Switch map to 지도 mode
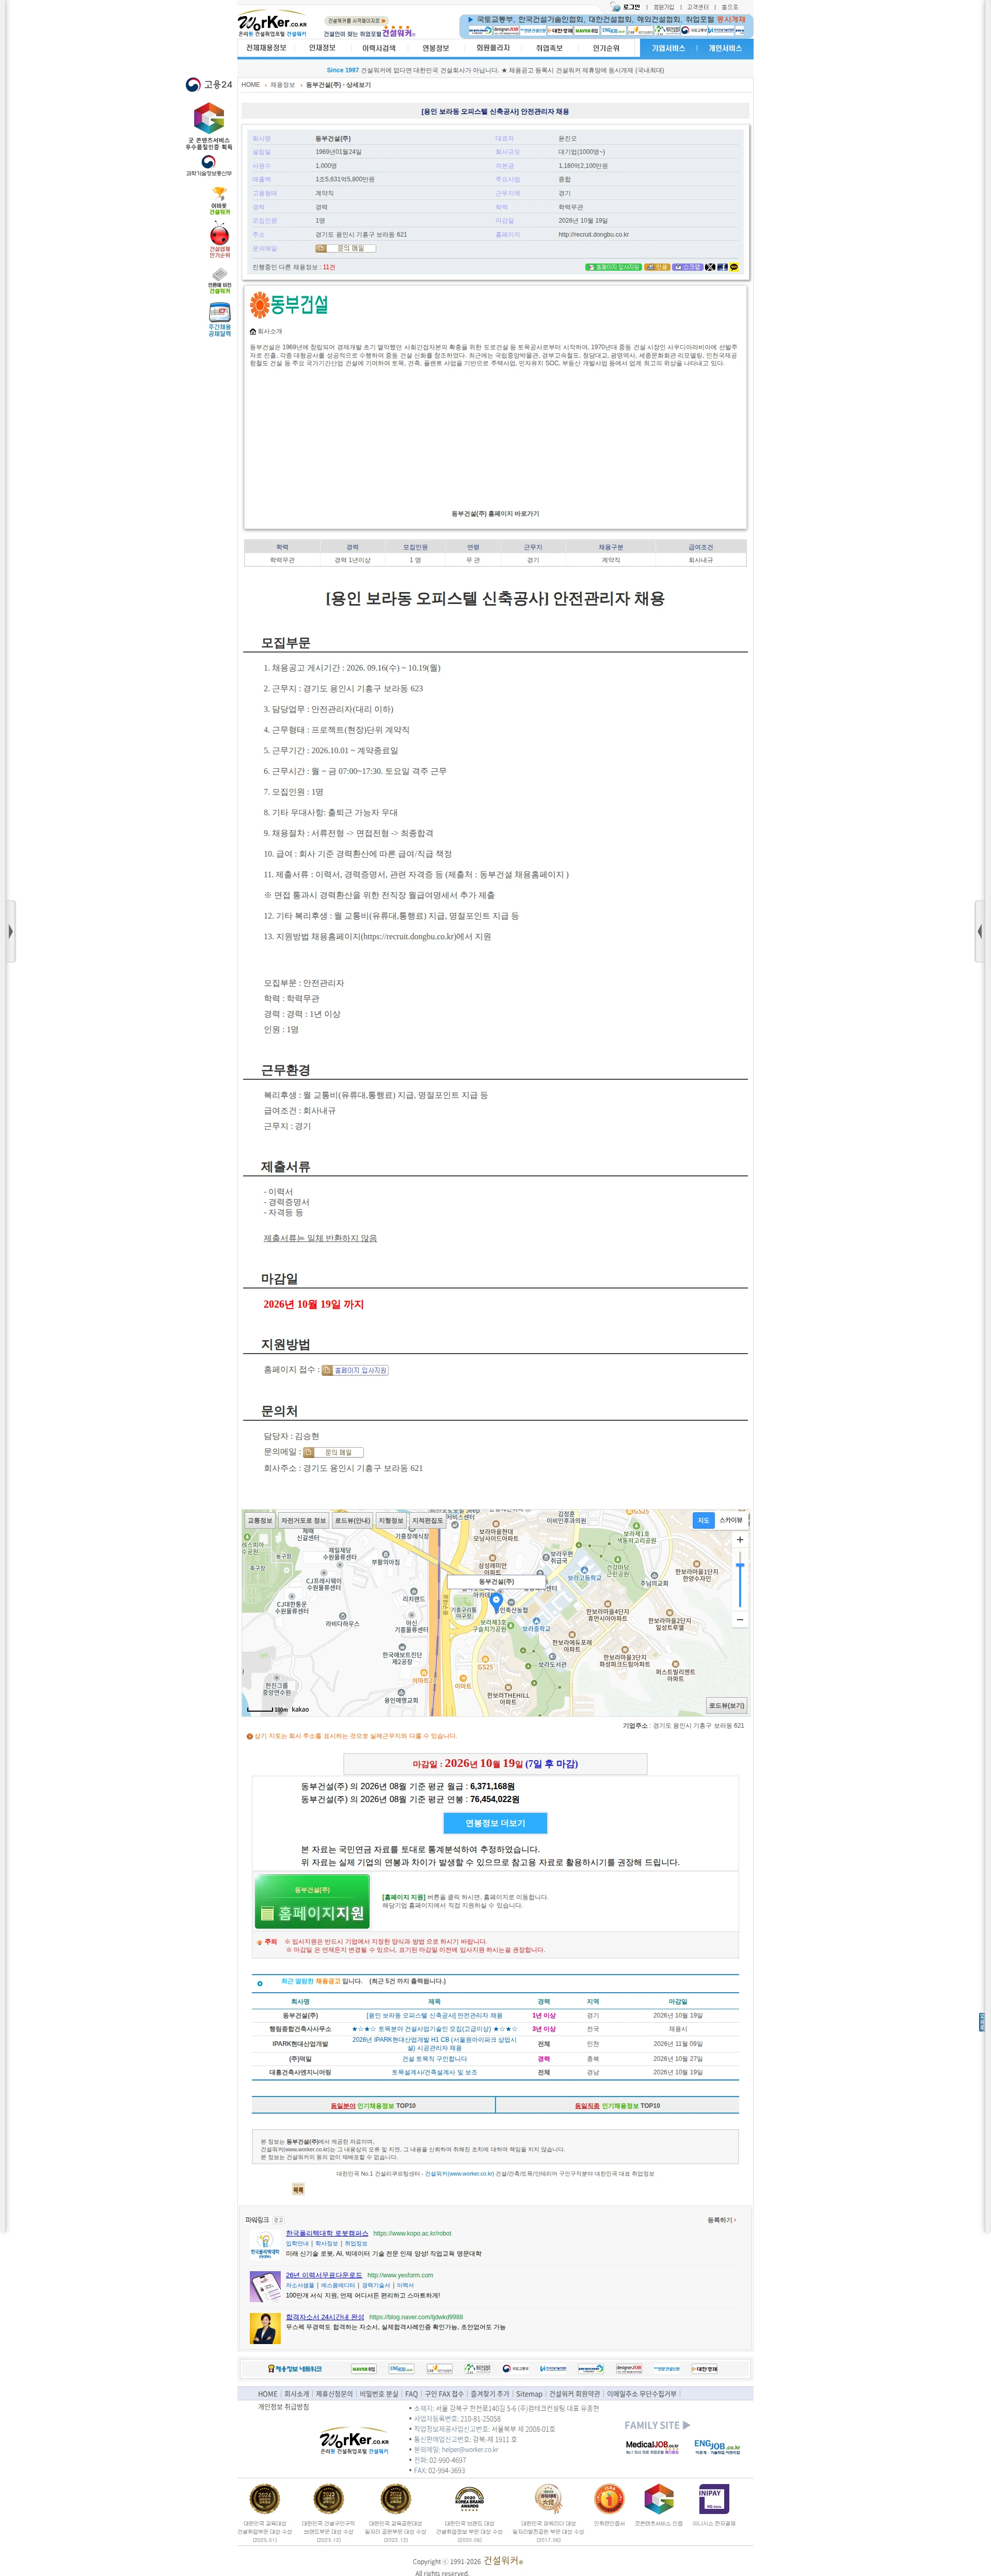 (x=704, y=1520)
